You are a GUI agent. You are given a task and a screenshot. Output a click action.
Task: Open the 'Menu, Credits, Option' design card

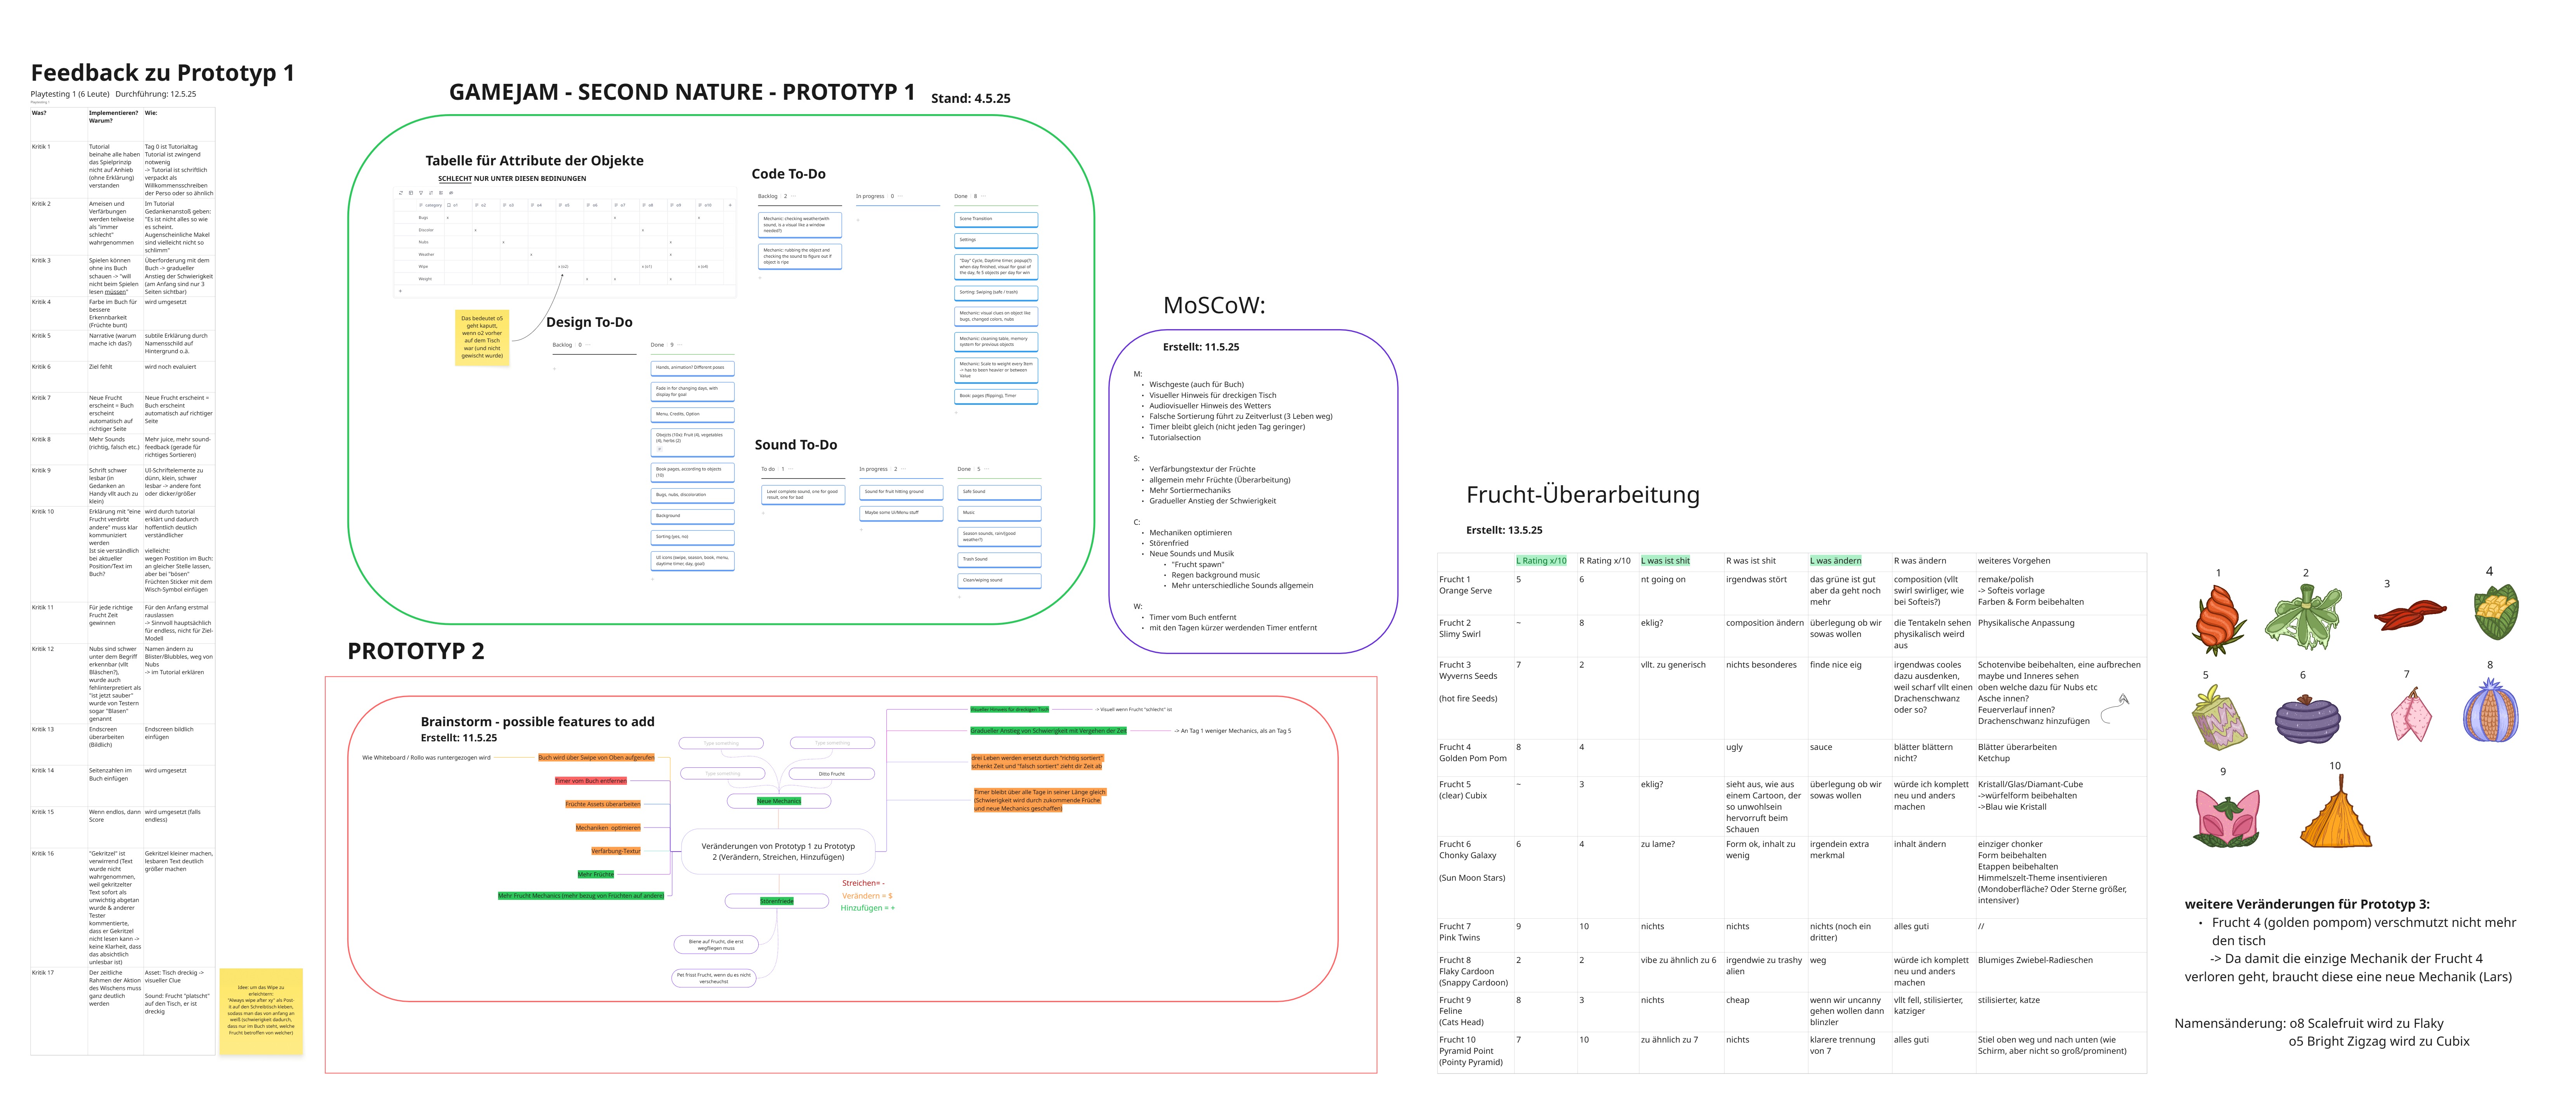tap(693, 415)
